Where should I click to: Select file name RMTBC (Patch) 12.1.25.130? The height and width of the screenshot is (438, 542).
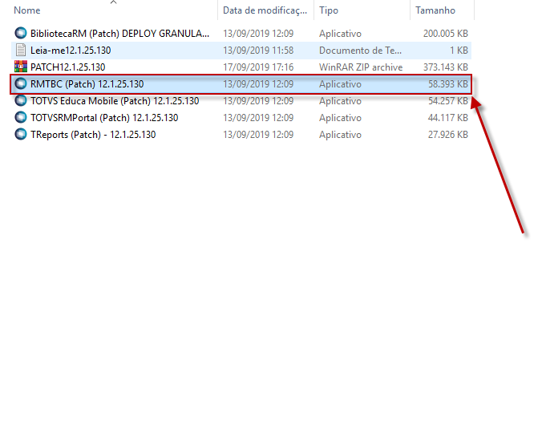click(x=87, y=84)
